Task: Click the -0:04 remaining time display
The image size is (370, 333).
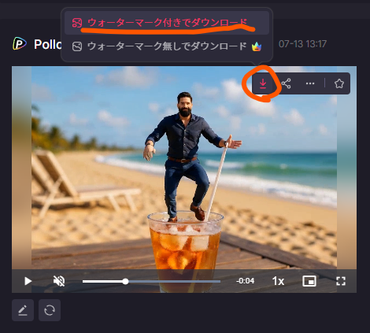Action: click(245, 281)
